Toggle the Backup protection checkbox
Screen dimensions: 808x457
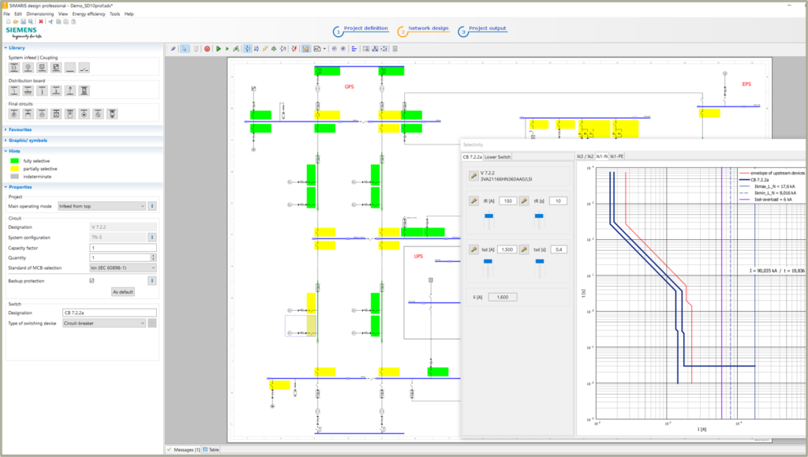92,280
